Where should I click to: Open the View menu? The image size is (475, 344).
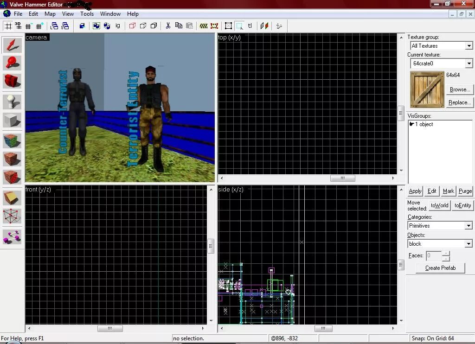pyautogui.click(x=68, y=13)
